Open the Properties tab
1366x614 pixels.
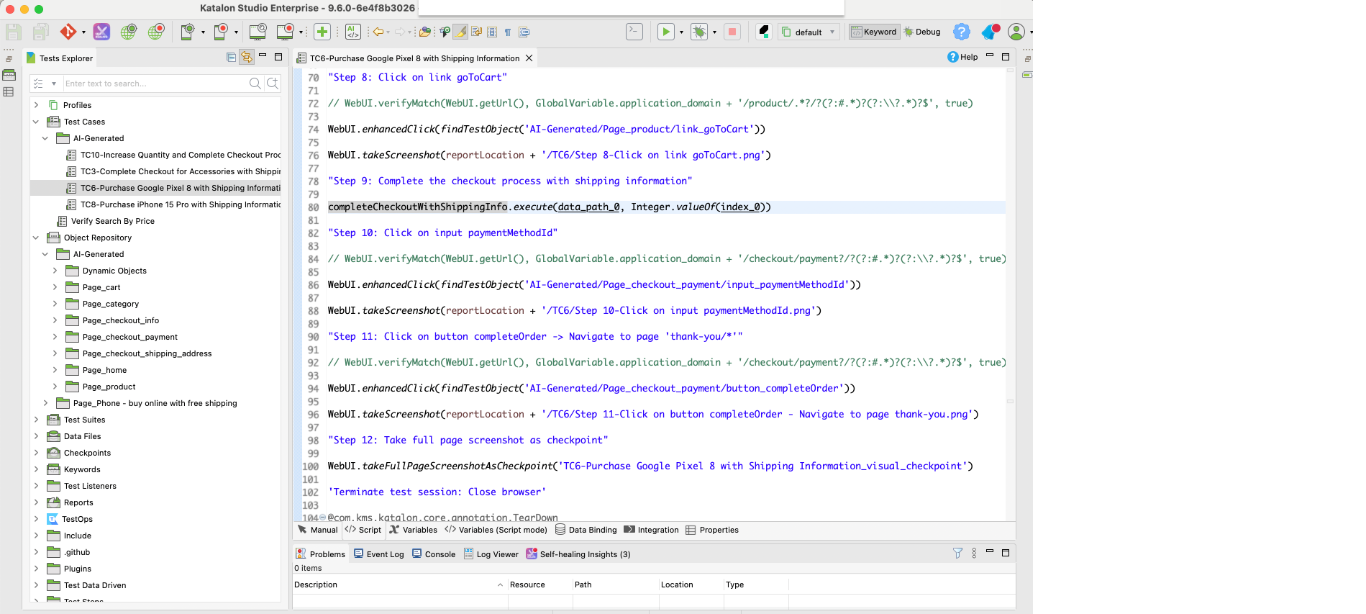712,530
